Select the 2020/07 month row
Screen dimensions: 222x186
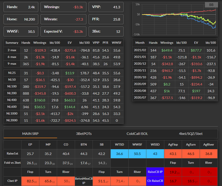tap(175, 98)
